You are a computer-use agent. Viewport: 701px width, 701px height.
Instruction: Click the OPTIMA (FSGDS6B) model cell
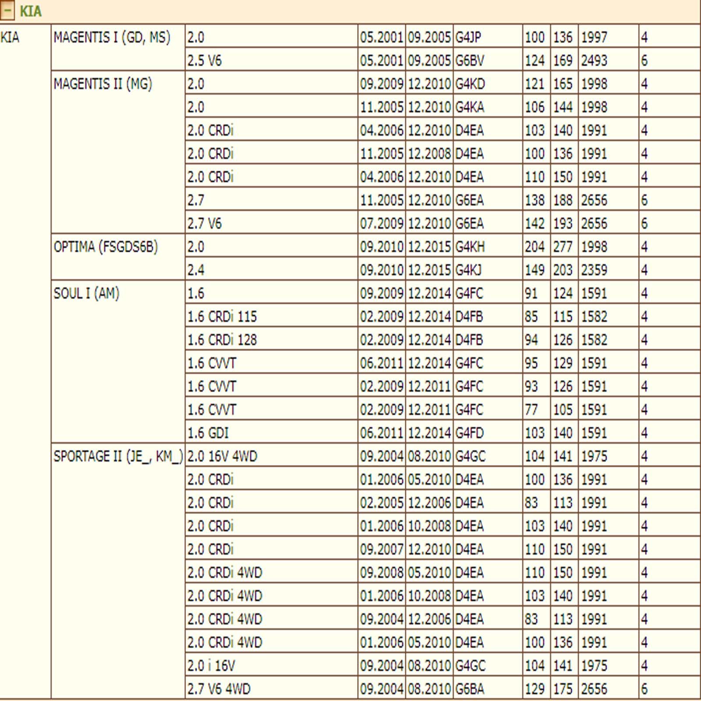pos(106,247)
